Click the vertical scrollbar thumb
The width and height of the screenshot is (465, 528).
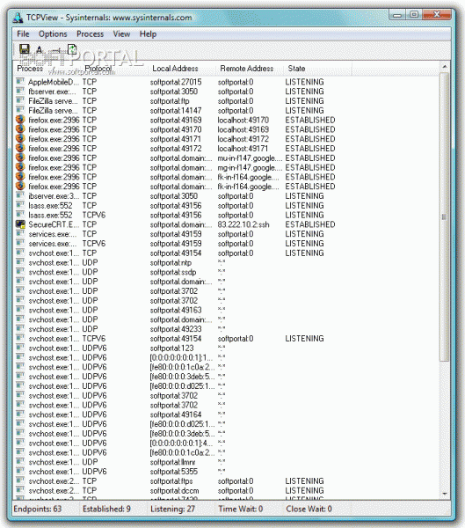445,217
